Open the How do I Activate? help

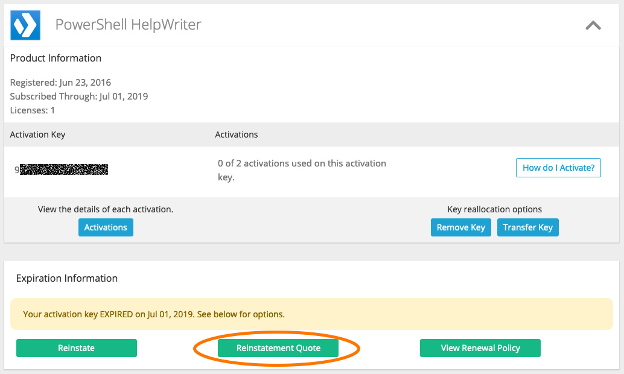click(558, 168)
